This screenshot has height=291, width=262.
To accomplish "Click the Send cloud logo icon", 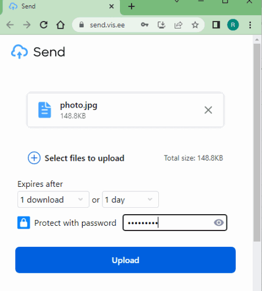I will tap(19, 52).
